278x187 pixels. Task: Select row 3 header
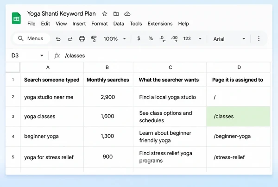[13, 116]
